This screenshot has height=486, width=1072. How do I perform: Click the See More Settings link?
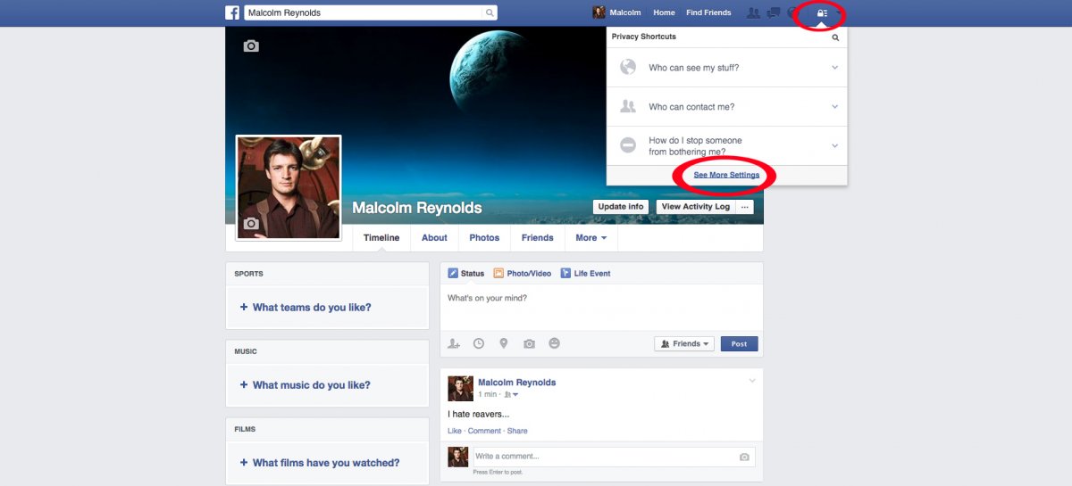coord(726,175)
